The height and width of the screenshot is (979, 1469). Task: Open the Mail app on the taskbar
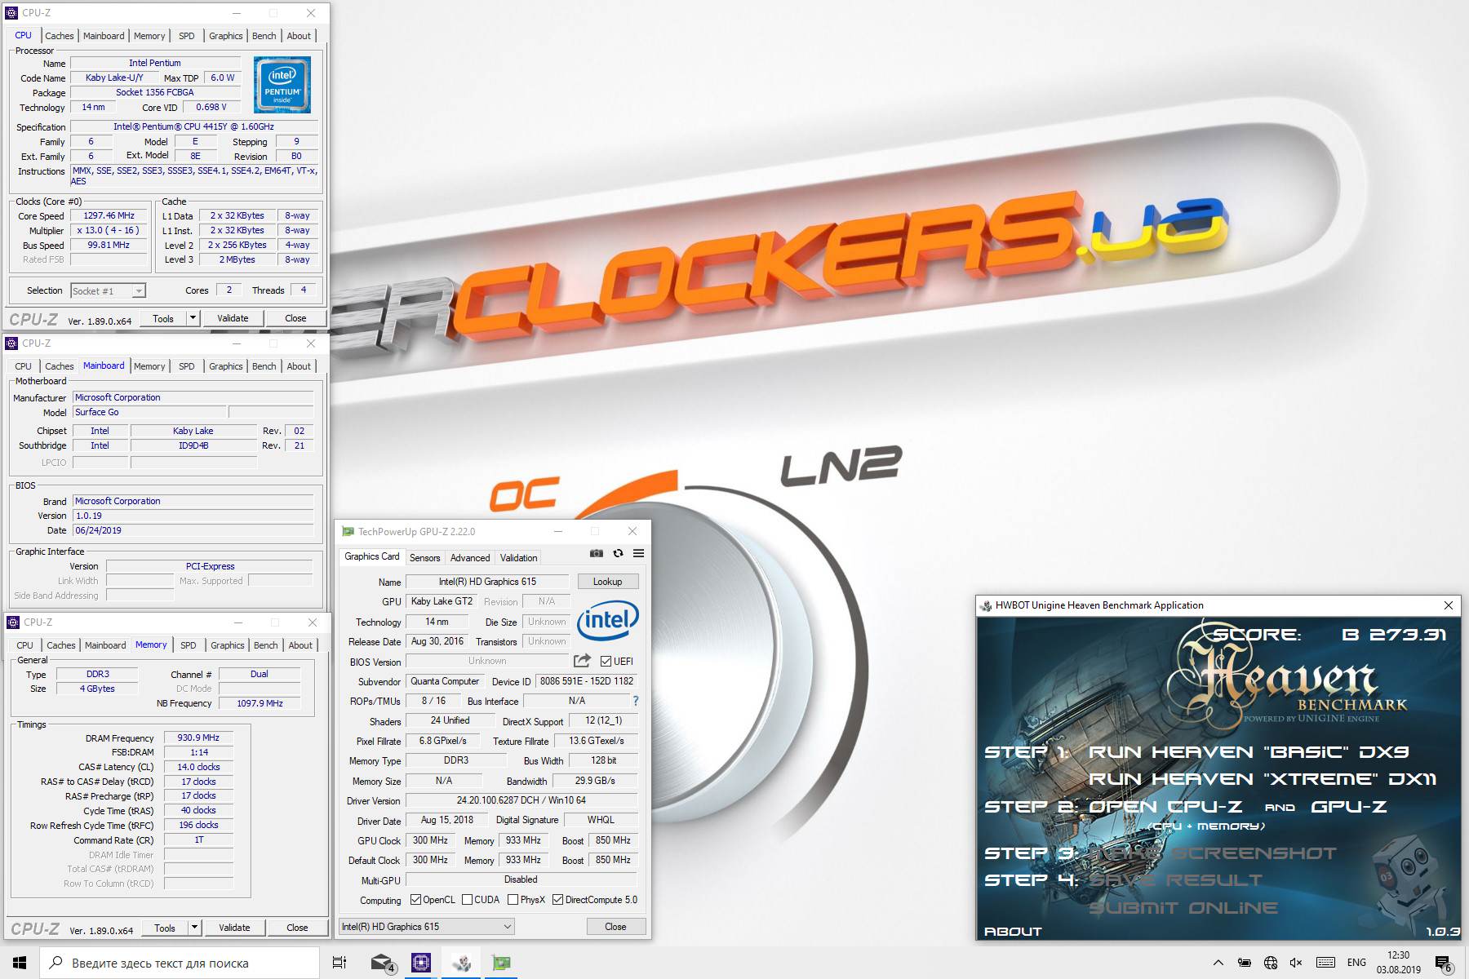pyautogui.click(x=382, y=963)
